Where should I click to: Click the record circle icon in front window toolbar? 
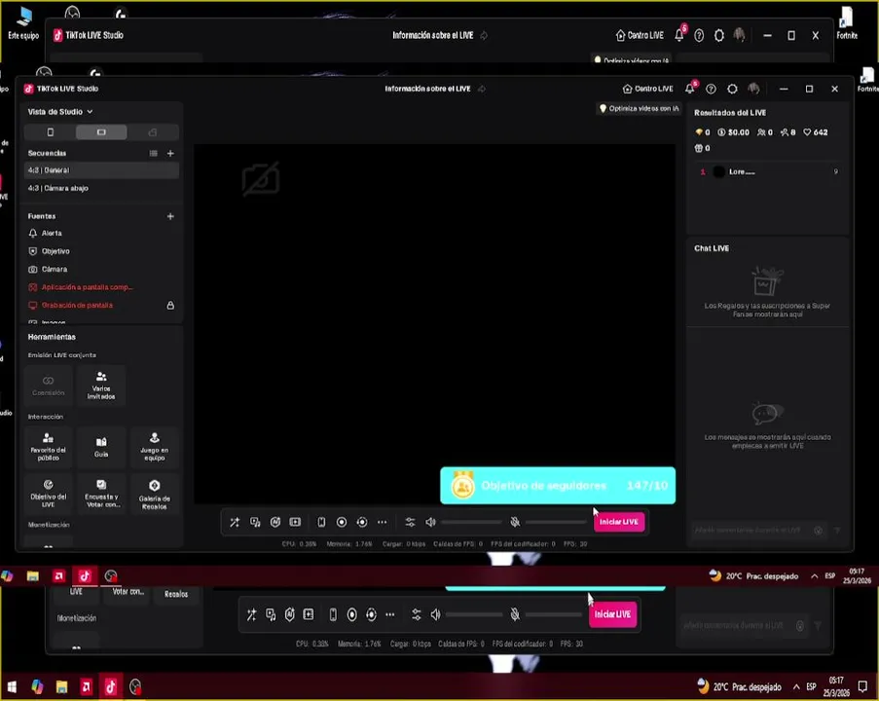(342, 522)
